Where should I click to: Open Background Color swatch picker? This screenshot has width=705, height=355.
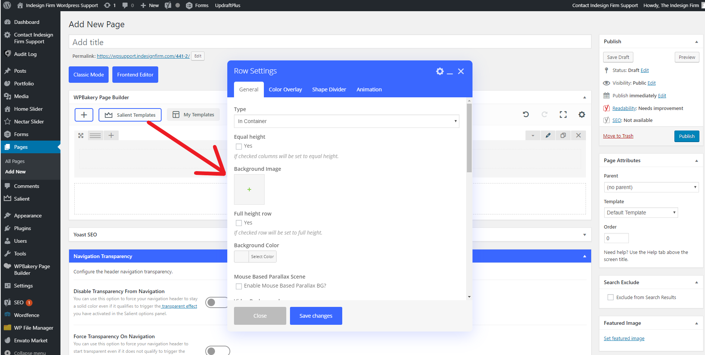[241, 257]
